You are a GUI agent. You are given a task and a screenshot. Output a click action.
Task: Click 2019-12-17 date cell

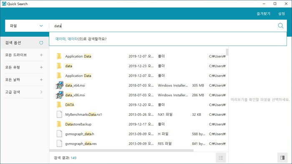[x=141, y=124]
